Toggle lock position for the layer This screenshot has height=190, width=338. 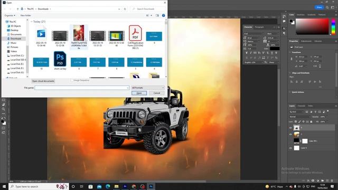coord(303,122)
